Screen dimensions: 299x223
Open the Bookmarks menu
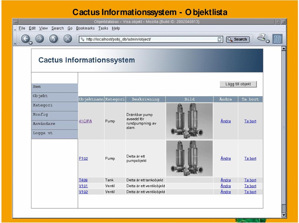pos(85,28)
